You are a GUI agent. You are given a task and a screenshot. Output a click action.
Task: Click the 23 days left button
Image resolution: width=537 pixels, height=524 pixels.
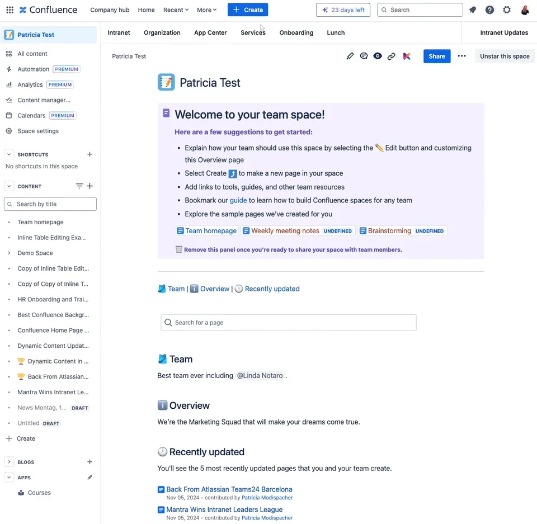click(343, 10)
